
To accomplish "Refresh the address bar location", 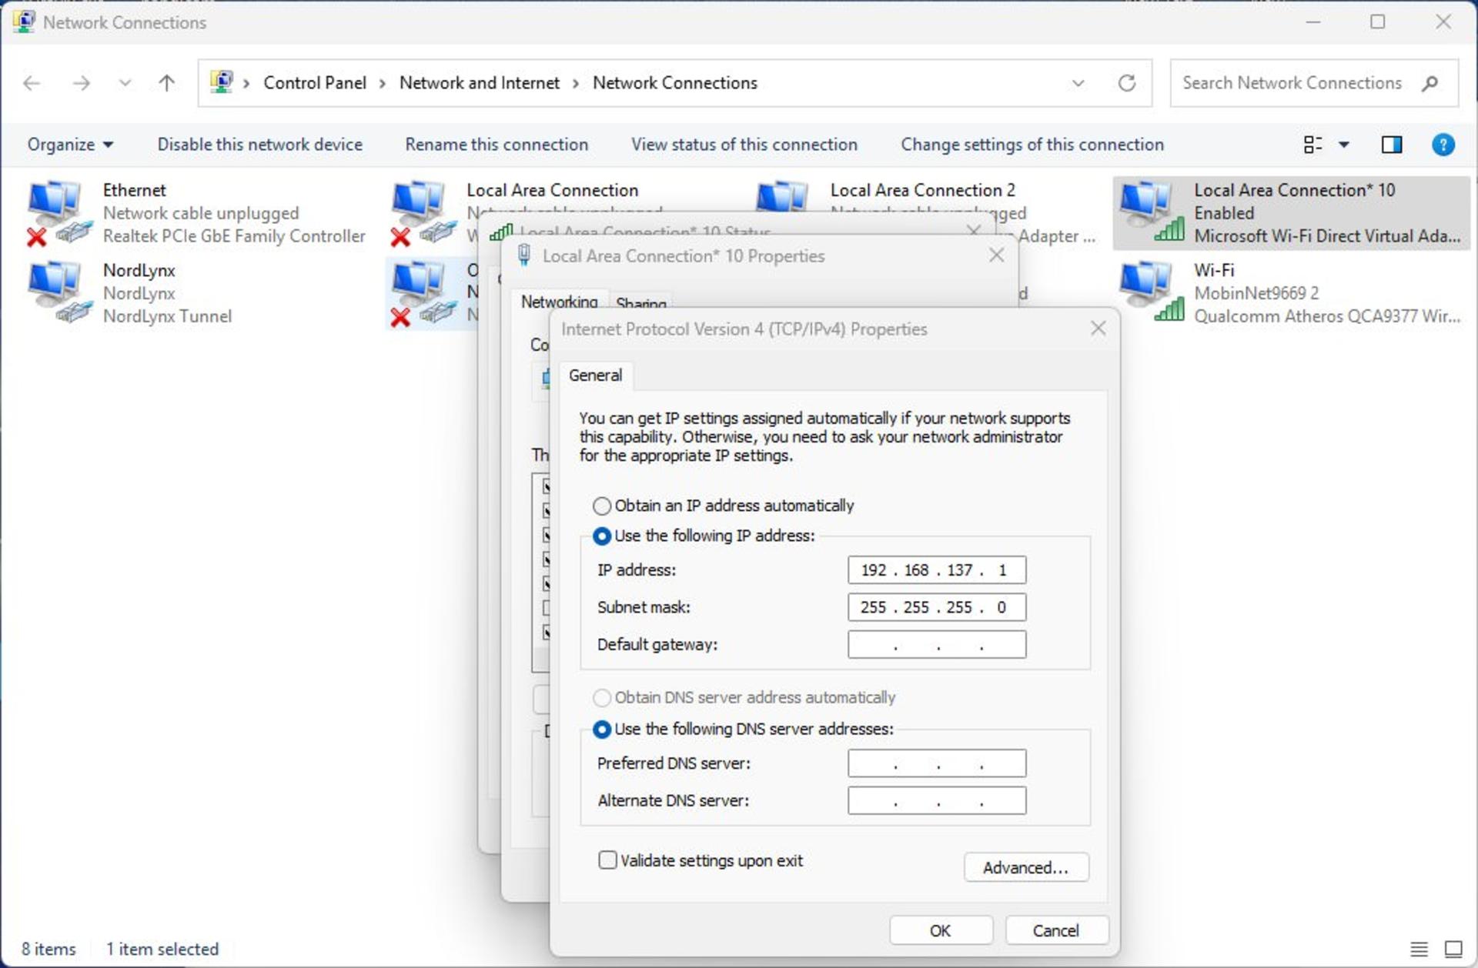I will click(x=1127, y=83).
